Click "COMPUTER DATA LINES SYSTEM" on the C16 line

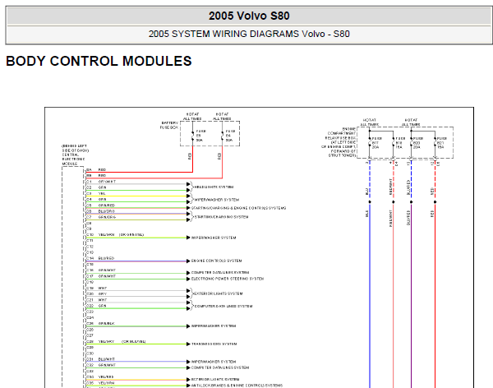click(220, 273)
